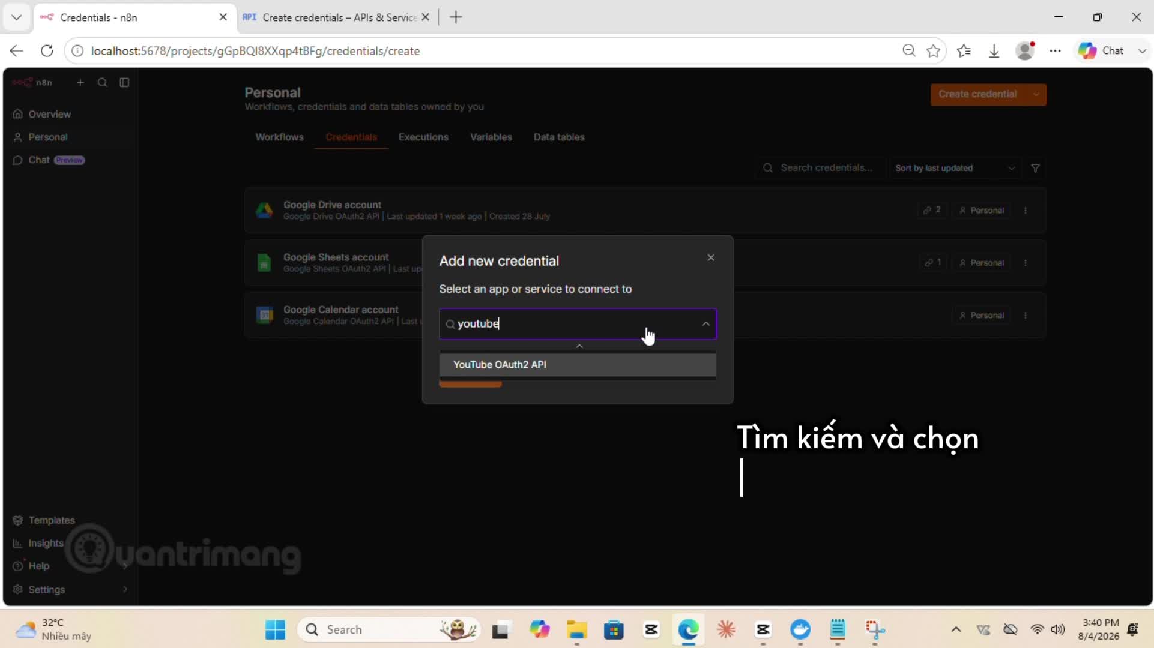Open Google Sheets account more options menu

pos(1026,263)
